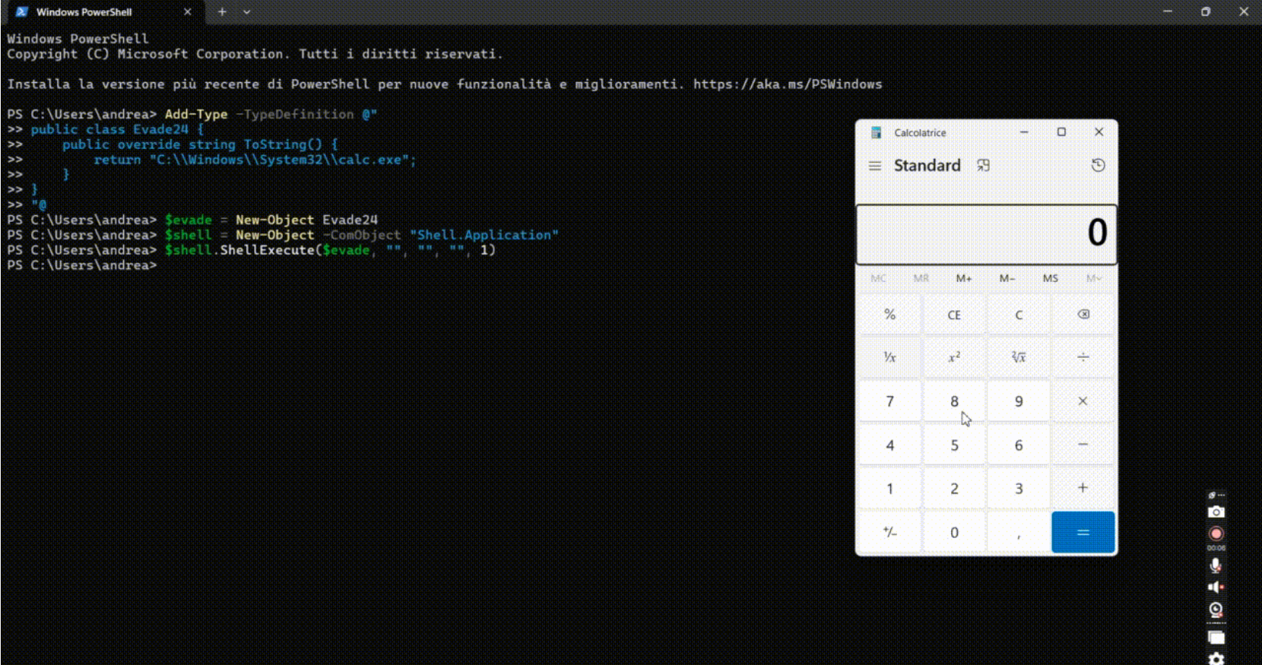Click the CE clear entry button
The image size is (1262, 665).
[954, 315]
